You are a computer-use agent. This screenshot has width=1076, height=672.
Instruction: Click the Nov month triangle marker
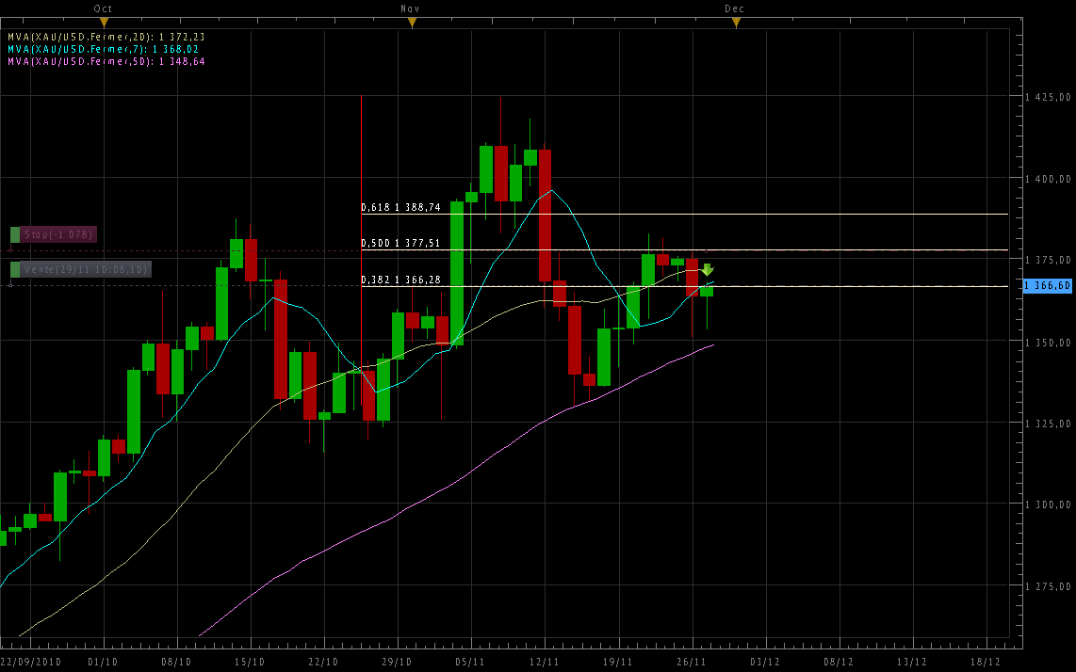tap(410, 21)
